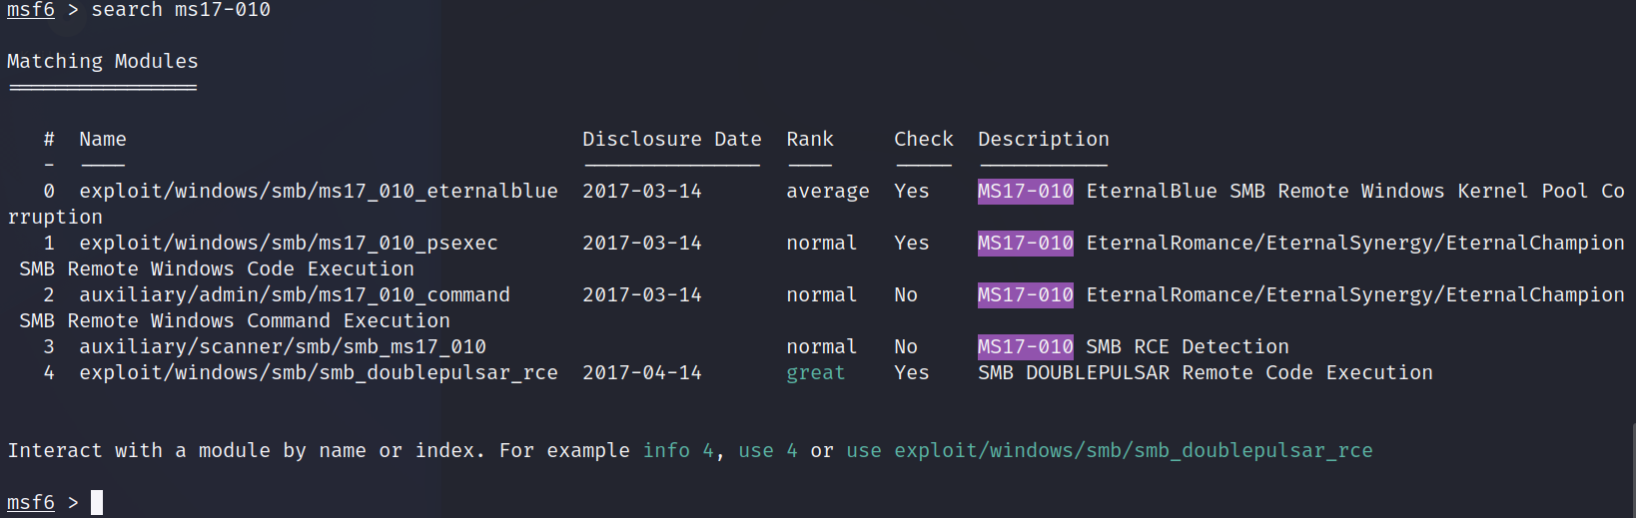Click the highlighted MS17-010 in the eternalblue row
This screenshot has height=518, width=1636.
[x=1026, y=191]
